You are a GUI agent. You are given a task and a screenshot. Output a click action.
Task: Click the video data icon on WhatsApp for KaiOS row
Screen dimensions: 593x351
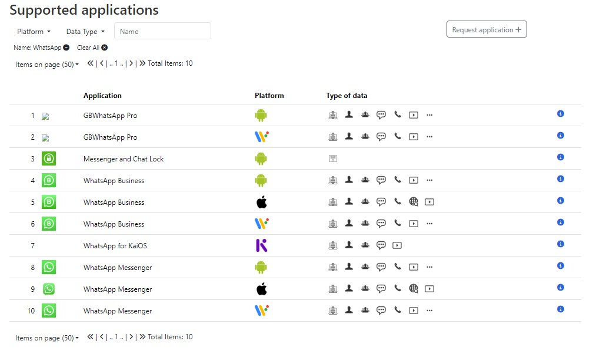click(397, 245)
